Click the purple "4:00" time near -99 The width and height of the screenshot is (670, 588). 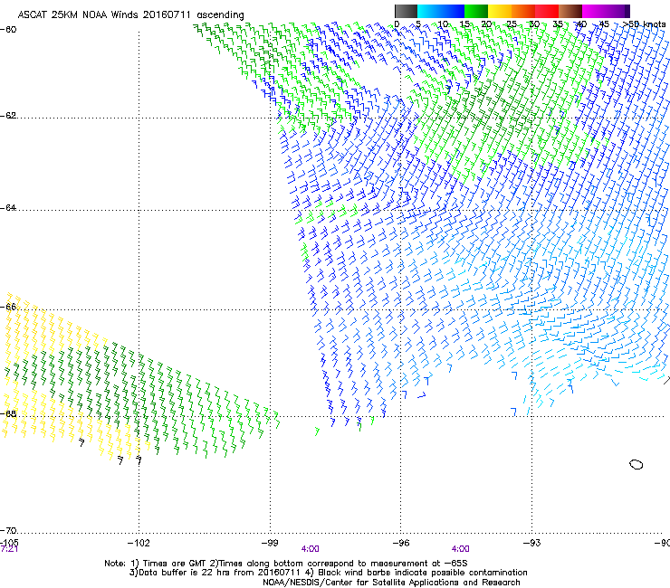click(x=311, y=549)
